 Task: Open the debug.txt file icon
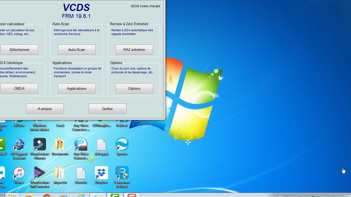tap(101, 147)
